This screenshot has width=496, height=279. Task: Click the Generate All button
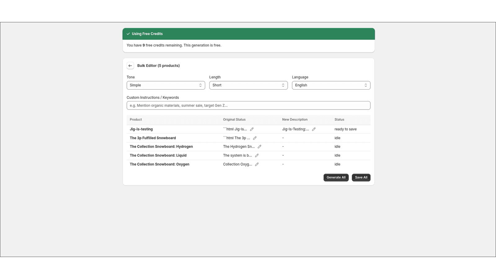(x=336, y=177)
